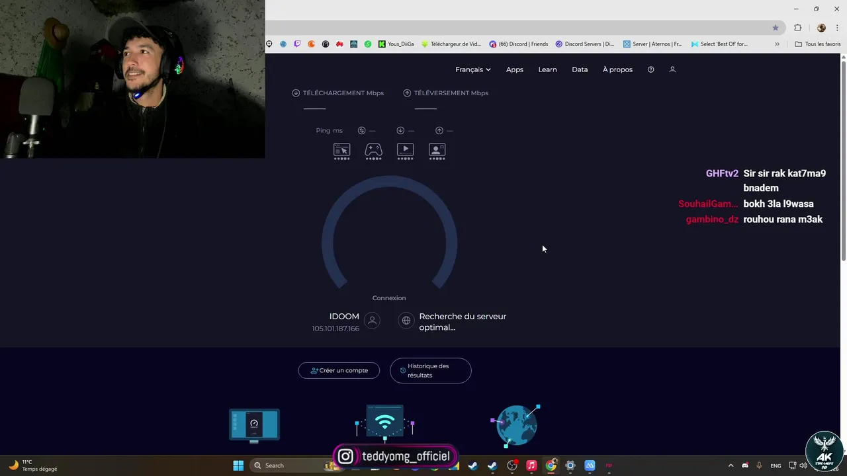Click the server globe icon
This screenshot has height=476, width=847.
[406, 321]
